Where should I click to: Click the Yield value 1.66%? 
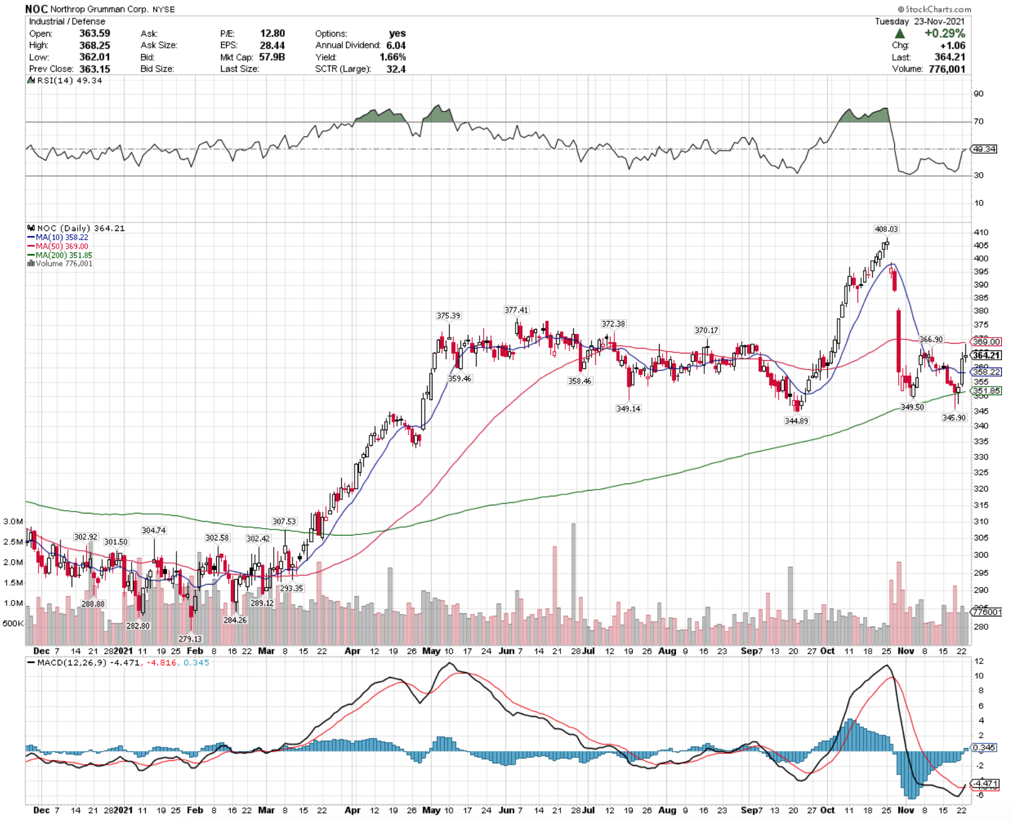coord(393,57)
